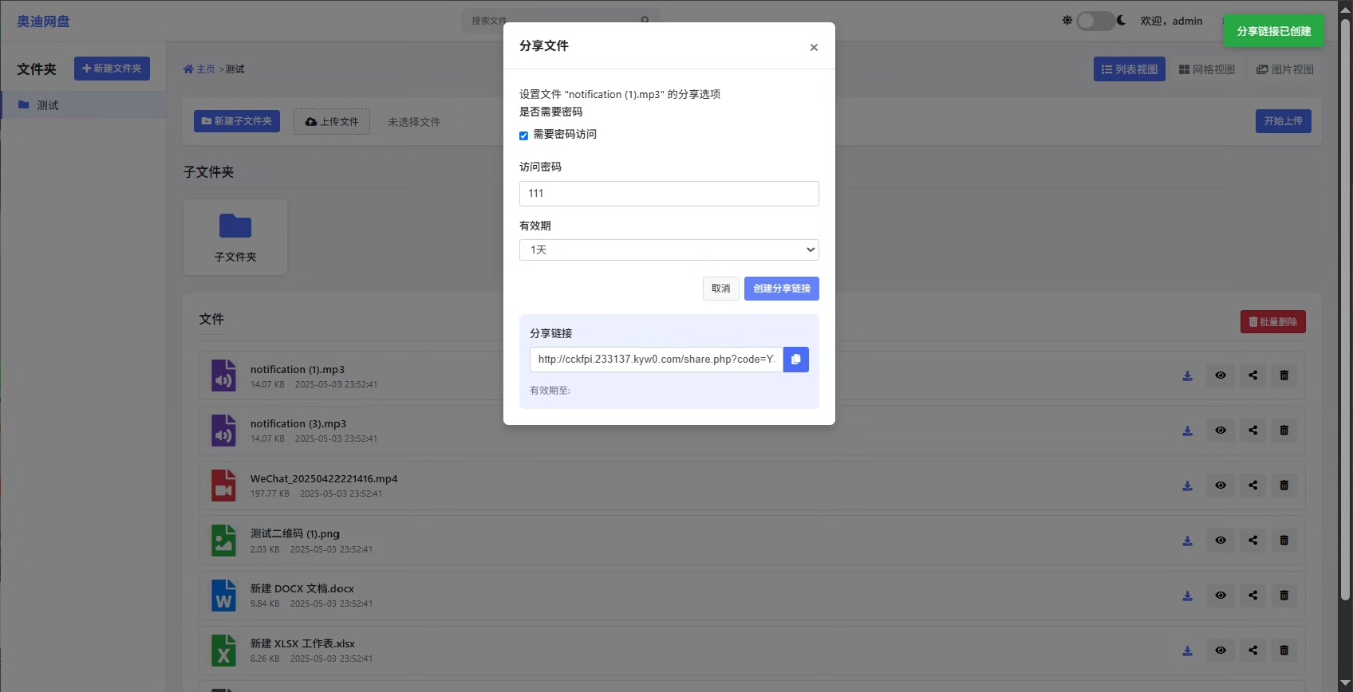
Task: Click 批量删除 button
Action: tap(1272, 322)
